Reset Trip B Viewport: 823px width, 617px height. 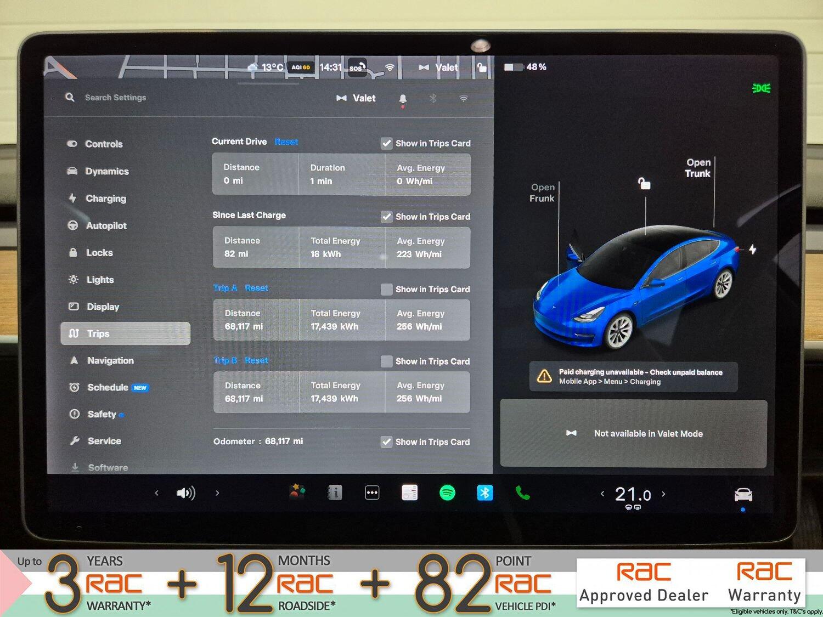[256, 360]
